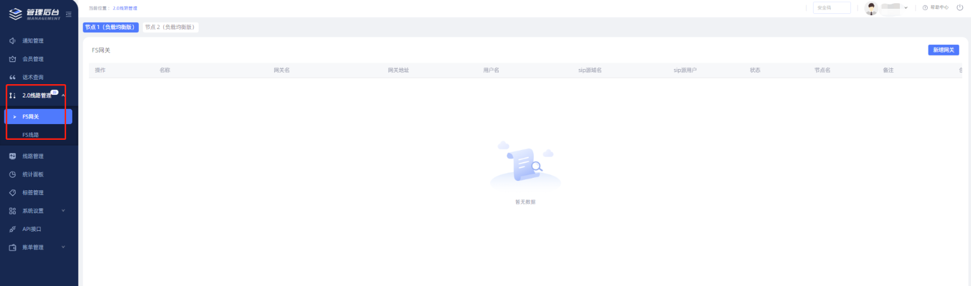
Task: Select the 节点 1（负载均衡版）tab
Action: pos(111,27)
